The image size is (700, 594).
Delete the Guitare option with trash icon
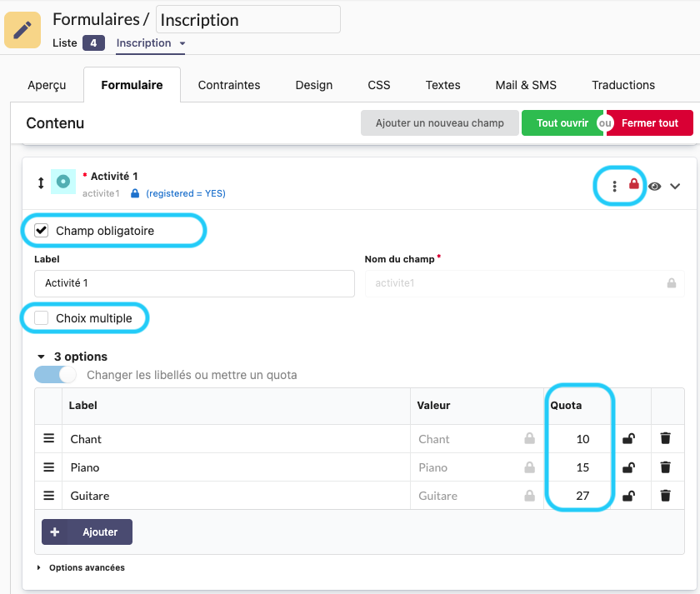665,496
